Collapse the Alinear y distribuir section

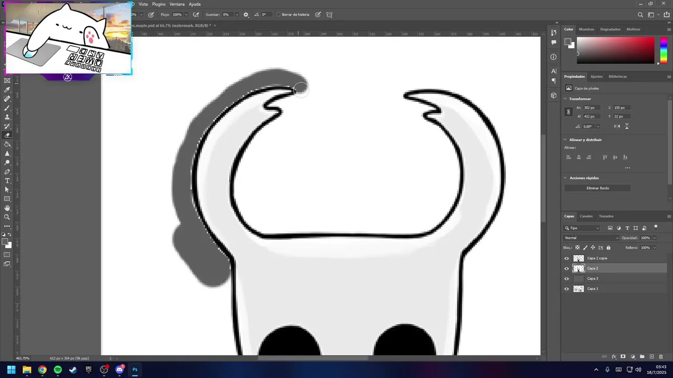point(565,140)
